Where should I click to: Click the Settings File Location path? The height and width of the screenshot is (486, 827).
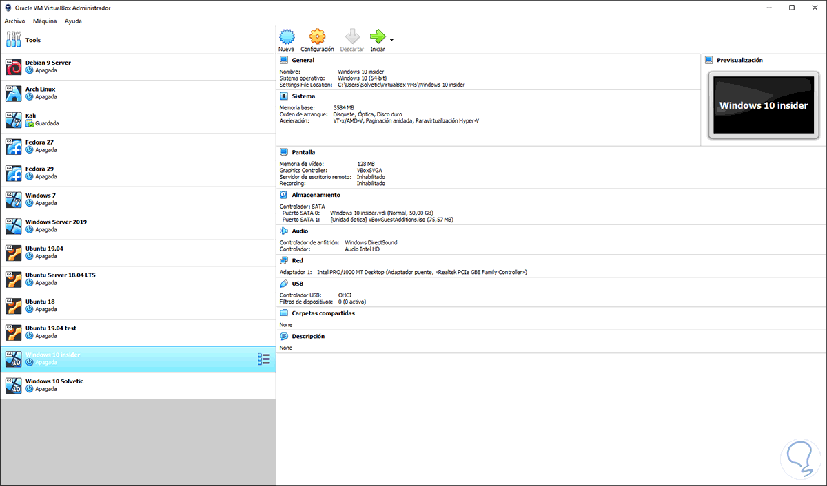pyautogui.click(x=401, y=85)
